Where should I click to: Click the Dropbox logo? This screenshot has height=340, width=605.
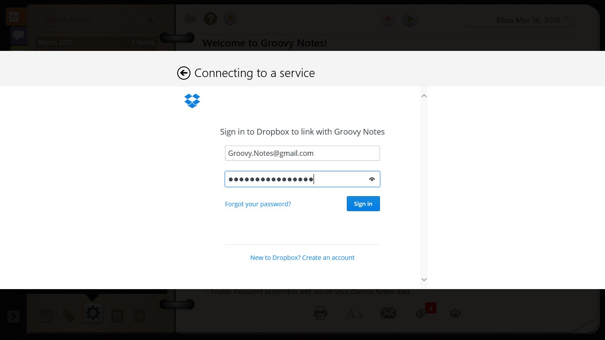tap(192, 101)
